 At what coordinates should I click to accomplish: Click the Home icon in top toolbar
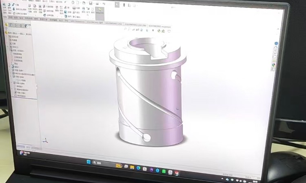pos(73,2)
